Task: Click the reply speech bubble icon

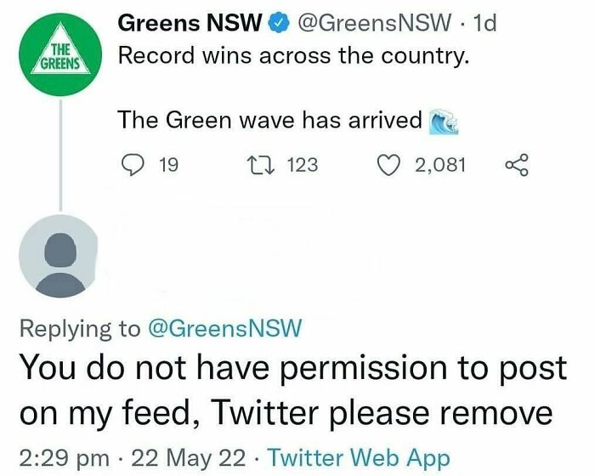Action: (131, 164)
